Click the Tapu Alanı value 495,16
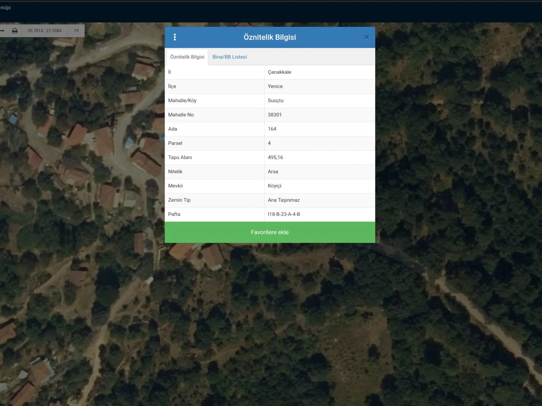Screen dimensions: 542x406 275,157
